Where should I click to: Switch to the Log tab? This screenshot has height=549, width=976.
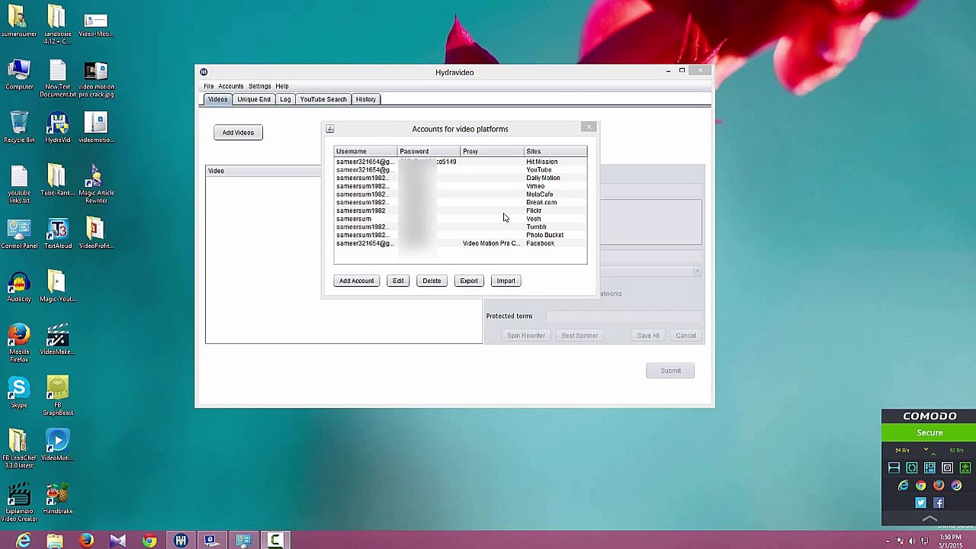285,99
